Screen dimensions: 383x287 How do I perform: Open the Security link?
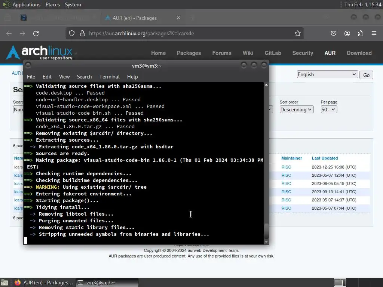tap(303, 53)
